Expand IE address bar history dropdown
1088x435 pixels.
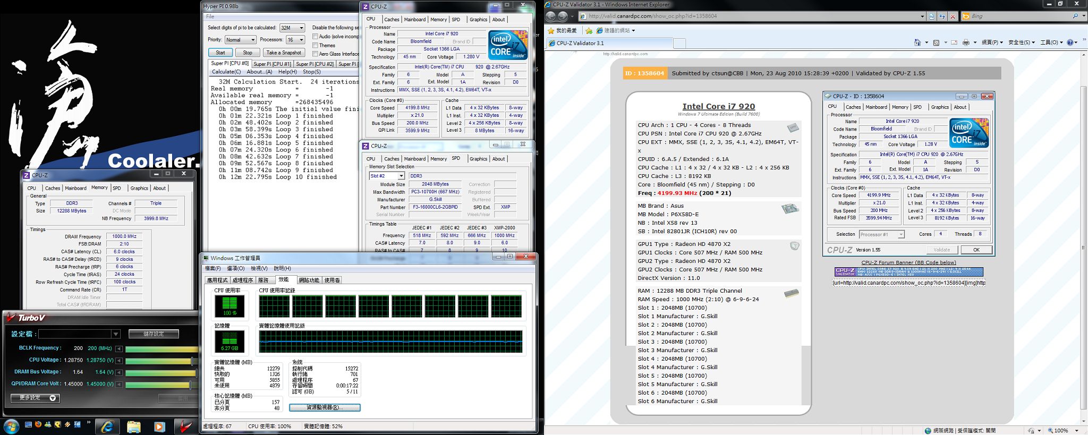tap(922, 16)
